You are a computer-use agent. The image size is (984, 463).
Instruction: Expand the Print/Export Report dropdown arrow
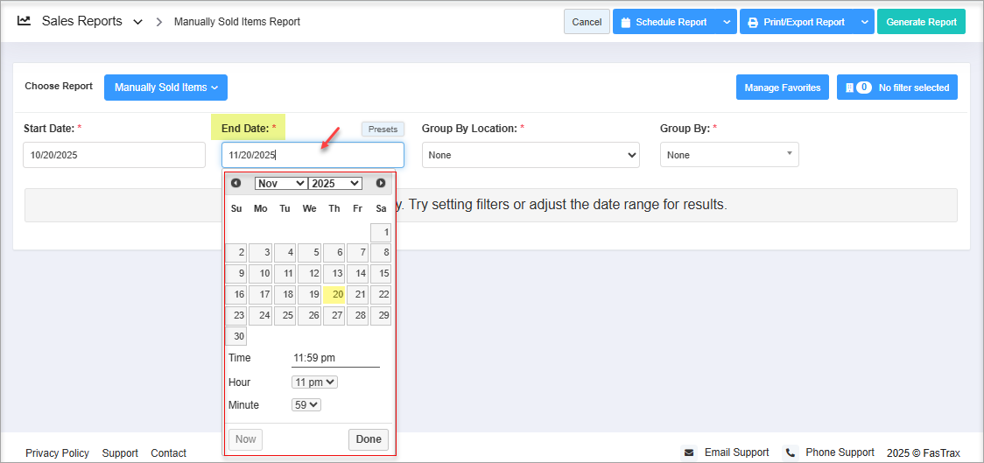point(865,22)
